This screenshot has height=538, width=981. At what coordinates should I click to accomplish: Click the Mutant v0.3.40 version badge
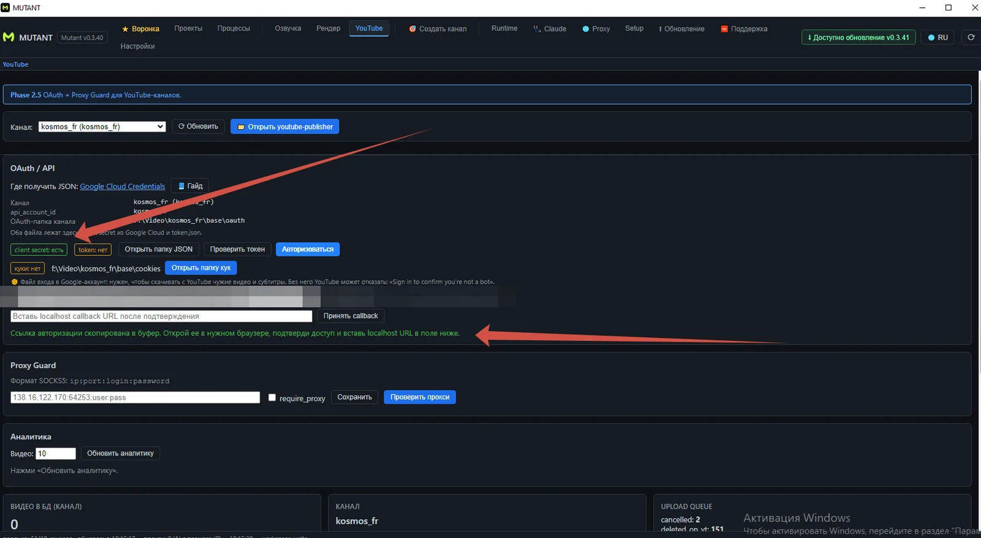82,38
